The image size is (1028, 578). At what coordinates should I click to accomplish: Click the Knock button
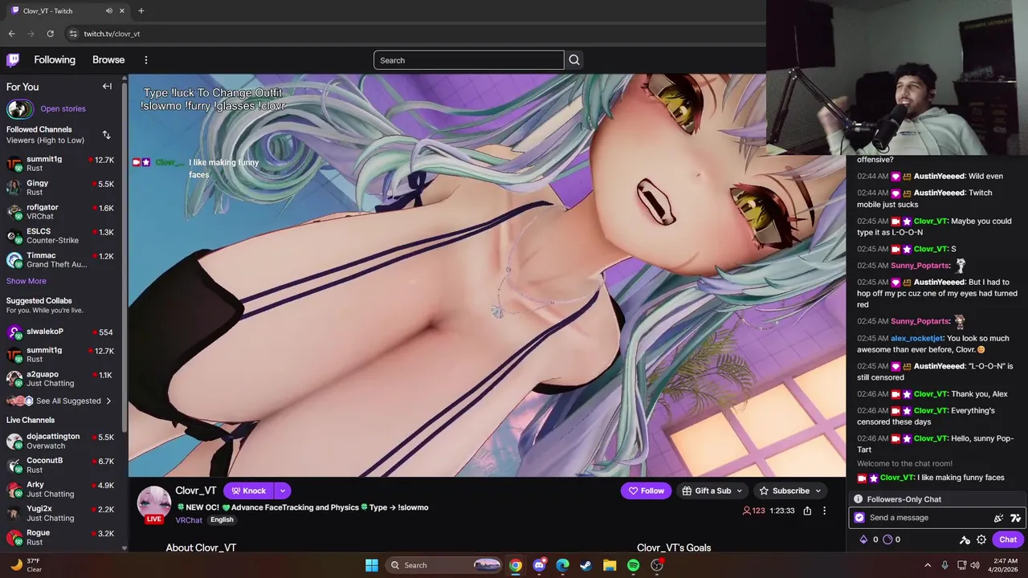(x=248, y=490)
